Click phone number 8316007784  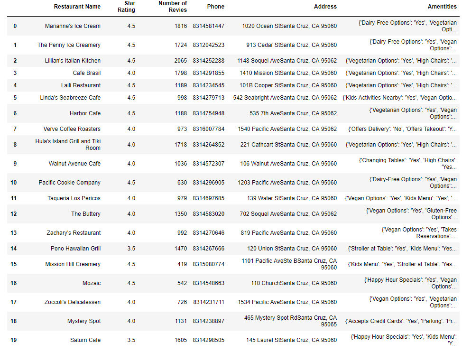(209, 129)
